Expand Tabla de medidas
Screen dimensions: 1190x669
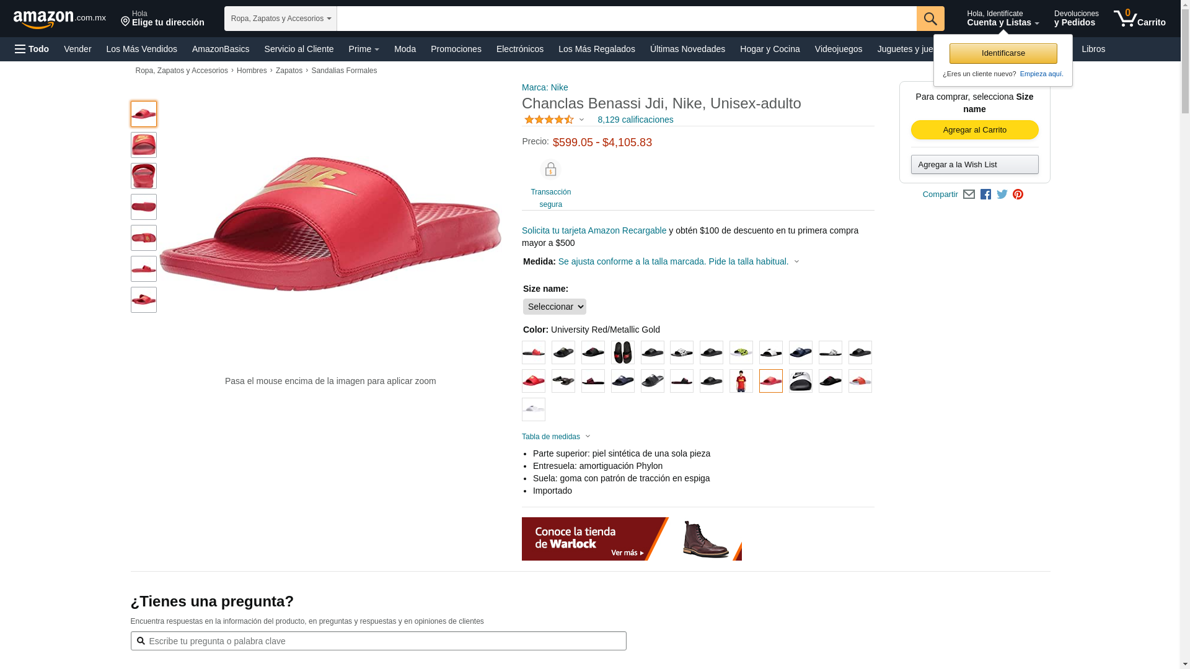(x=556, y=437)
